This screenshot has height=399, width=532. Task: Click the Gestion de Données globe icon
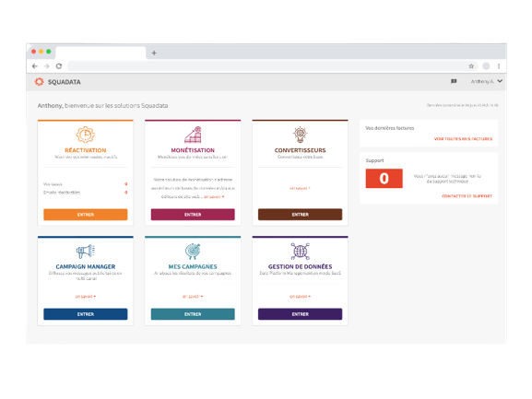pyautogui.click(x=301, y=252)
